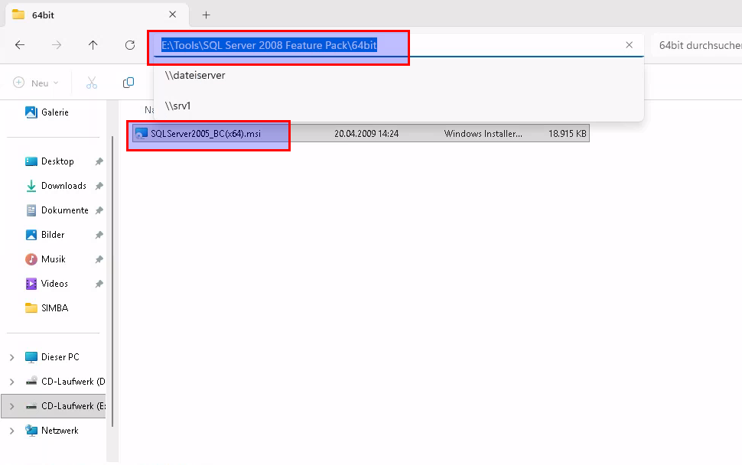Click the Up directory arrow
Image resolution: width=742 pixels, height=465 pixels.
93,45
